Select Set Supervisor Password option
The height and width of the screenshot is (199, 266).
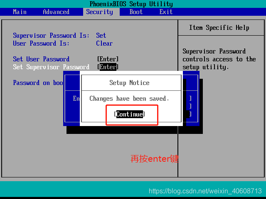coord(51,67)
